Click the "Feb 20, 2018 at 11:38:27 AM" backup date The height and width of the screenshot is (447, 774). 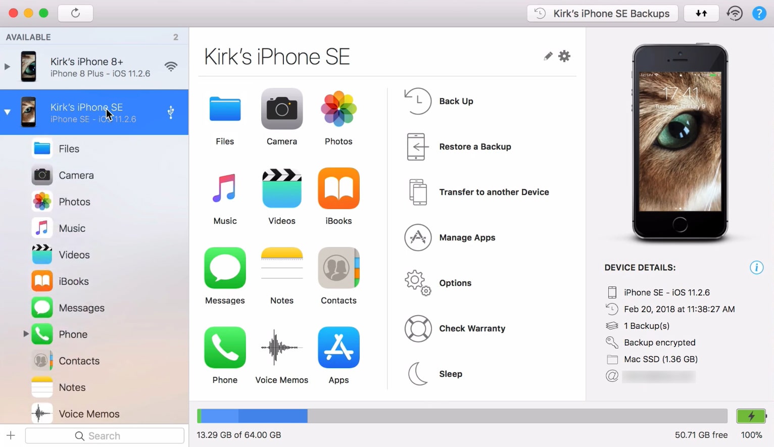(680, 309)
